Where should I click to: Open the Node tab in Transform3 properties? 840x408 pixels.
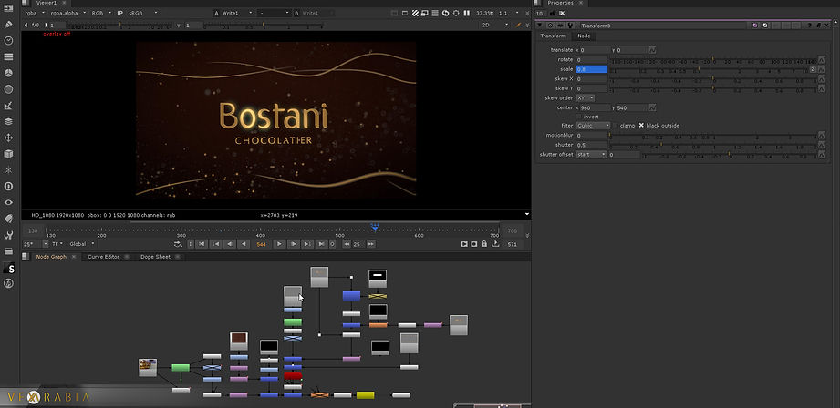[x=584, y=36]
